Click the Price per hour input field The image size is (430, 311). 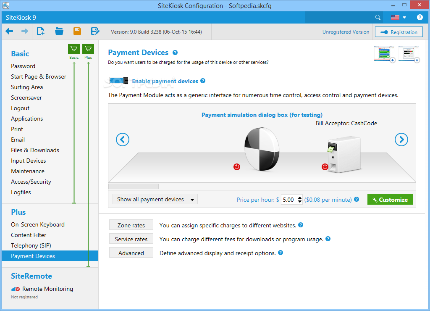289,200
